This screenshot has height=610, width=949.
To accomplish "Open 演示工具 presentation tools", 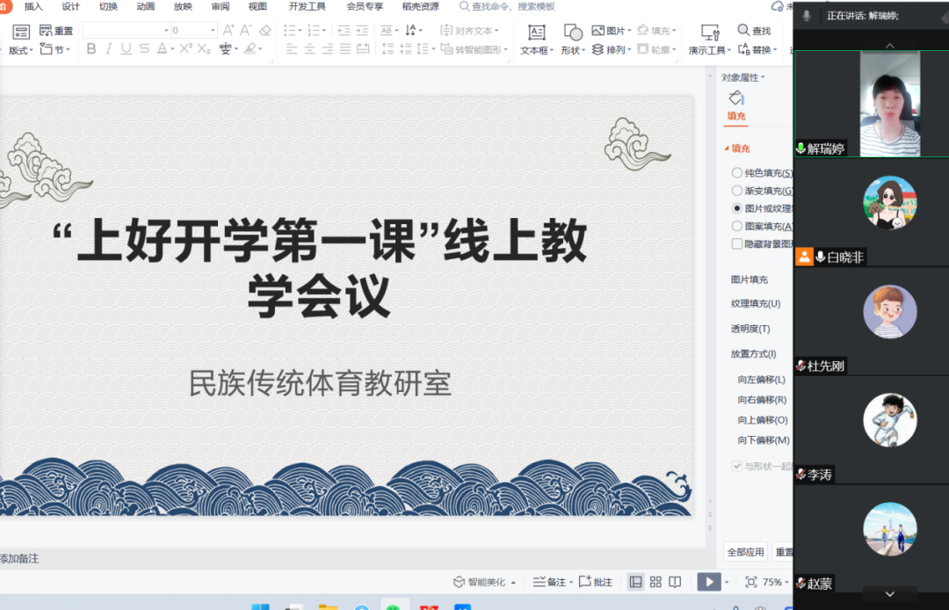I will (x=709, y=40).
